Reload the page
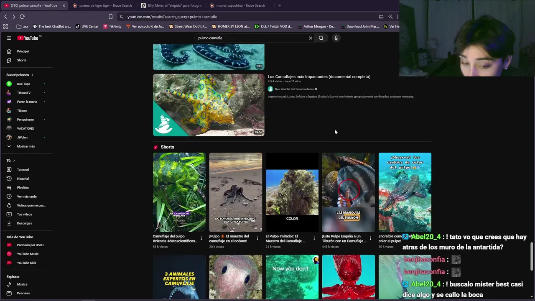The height and width of the screenshot is (301, 535). tap(22, 17)
